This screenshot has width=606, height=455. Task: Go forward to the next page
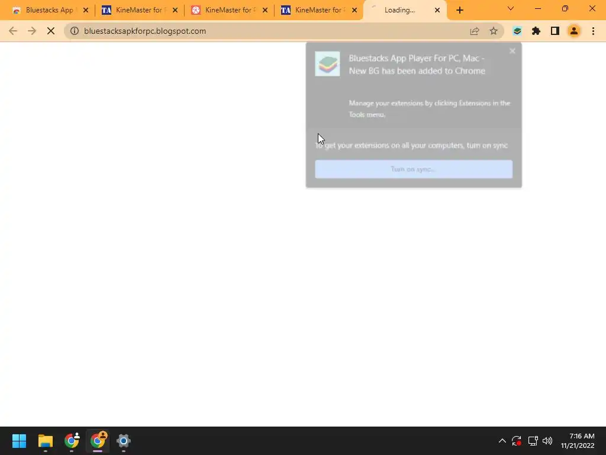(32, 31)
